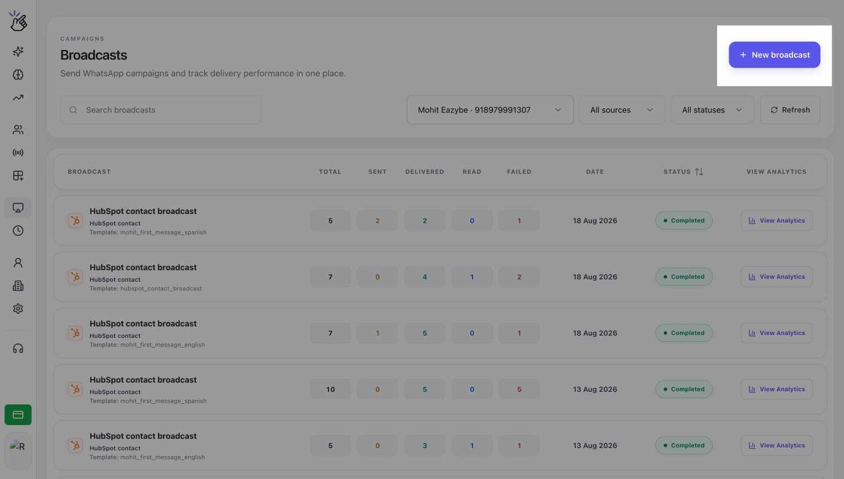Viewport: 844px width, 479px height.
Task: Open the contacts people icon in sidebar
Action: click(x=18, y=130)
